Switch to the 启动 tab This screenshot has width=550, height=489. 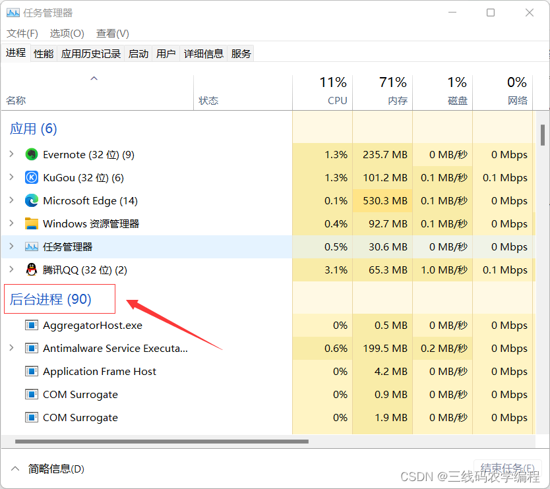click(138, 53)
